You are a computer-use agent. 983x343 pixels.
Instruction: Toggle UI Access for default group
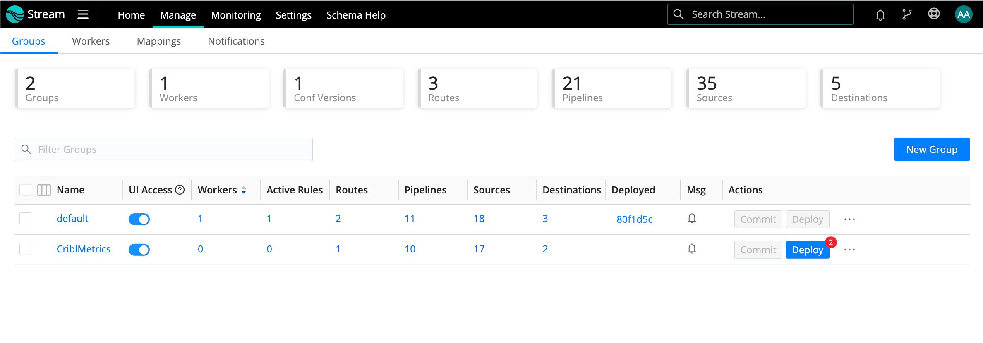click(x=139, y=219)
